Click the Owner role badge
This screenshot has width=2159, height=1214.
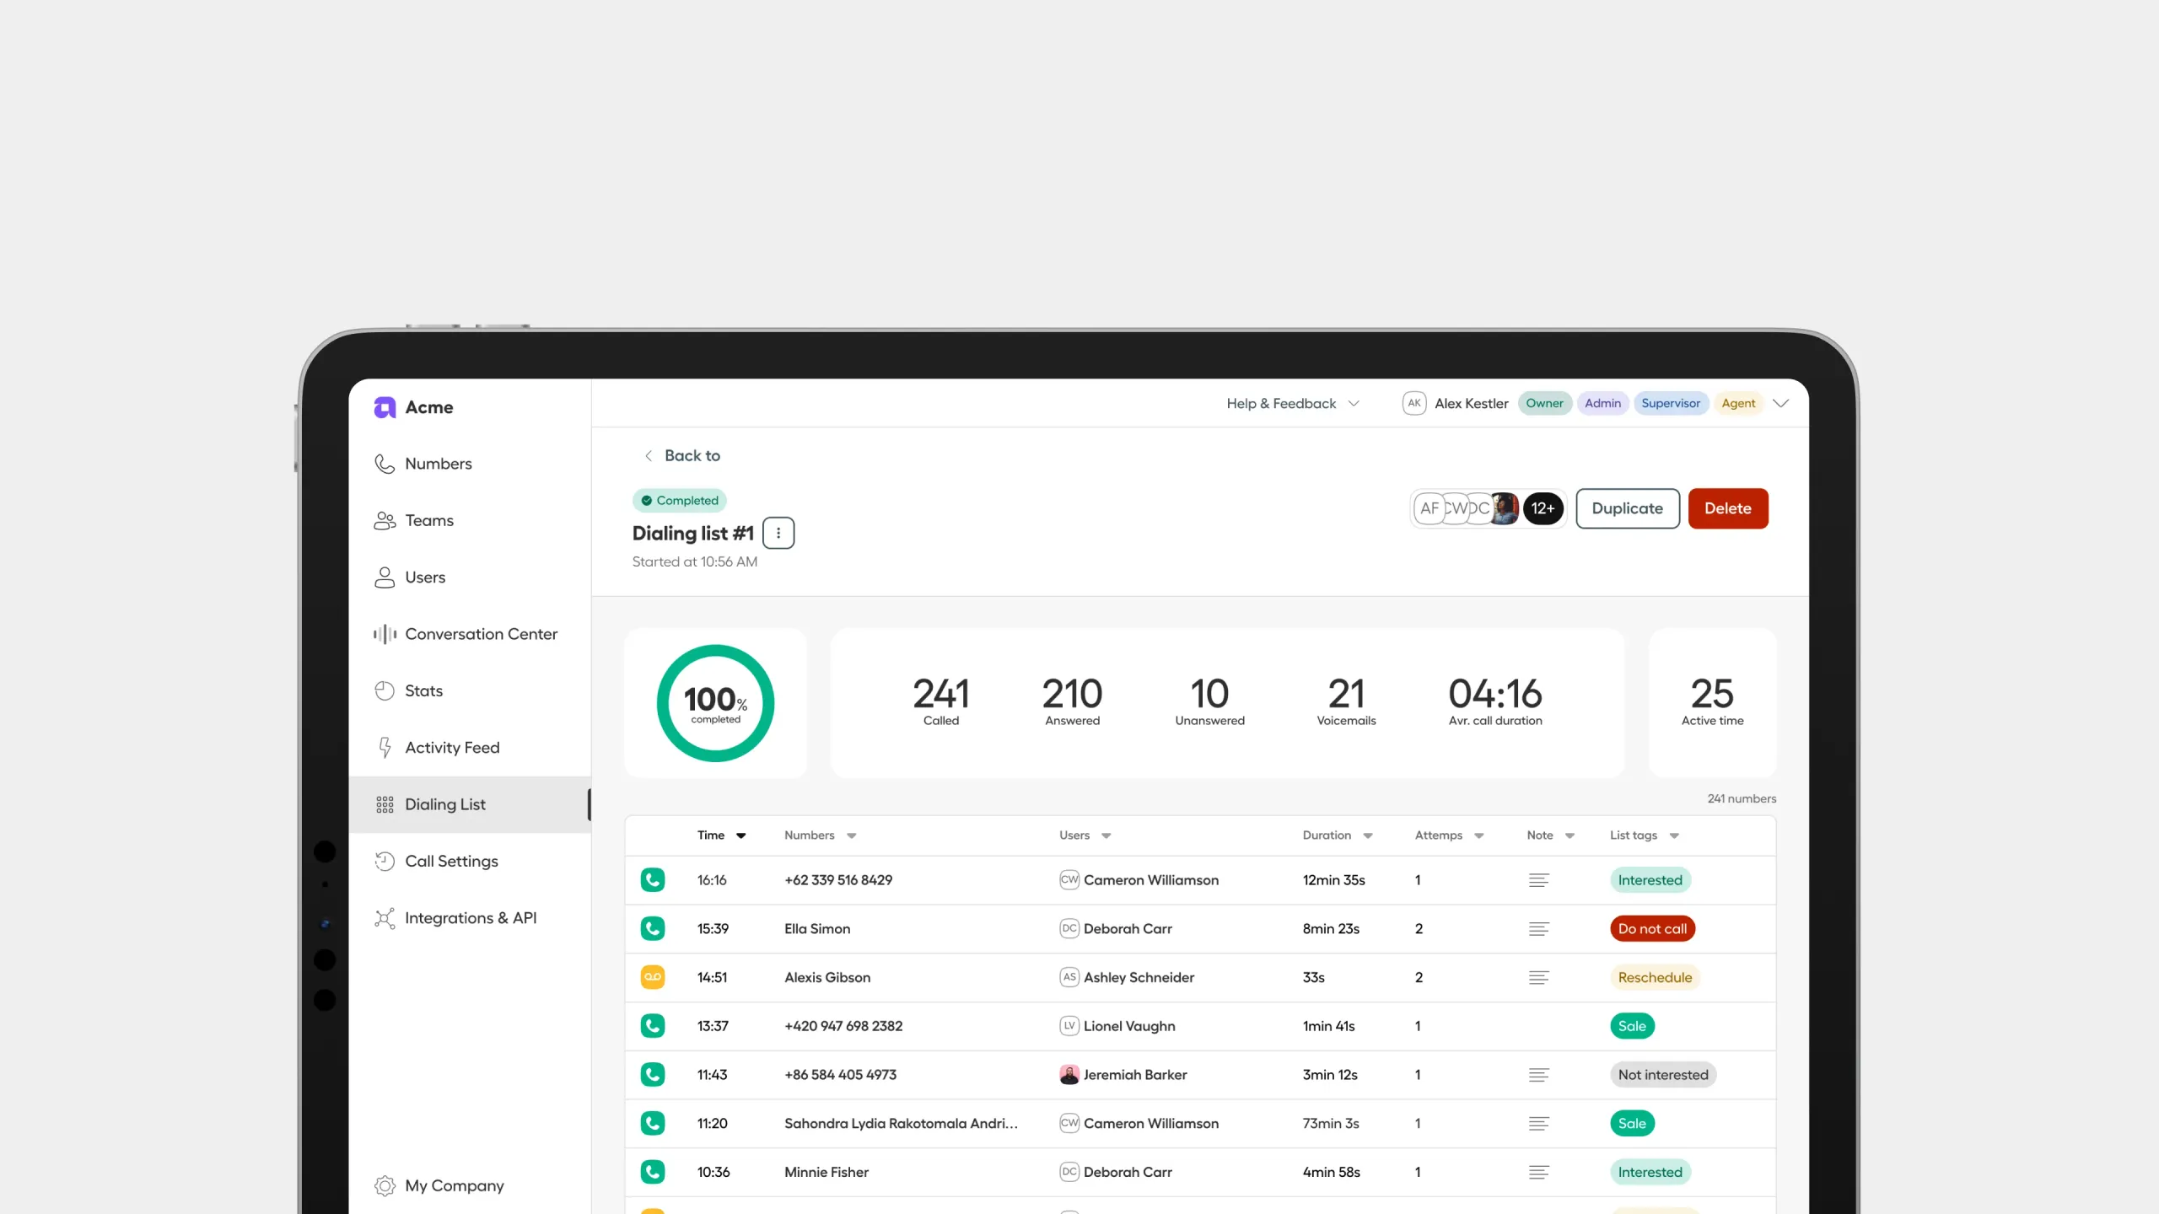1544,403
